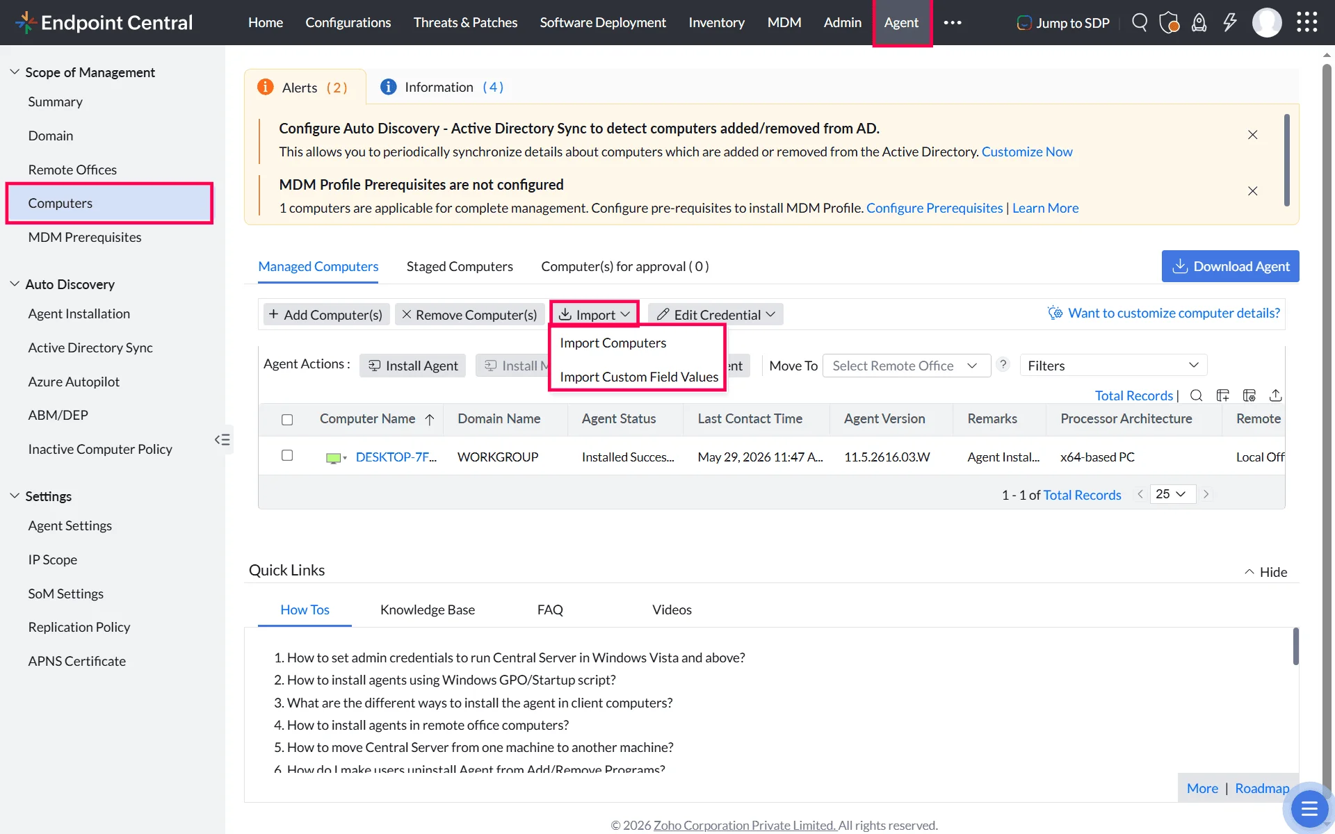Open the DESKTOP-7F computer link
Image resolution: width=1335 pixels, height=834 pixels.
396,457
